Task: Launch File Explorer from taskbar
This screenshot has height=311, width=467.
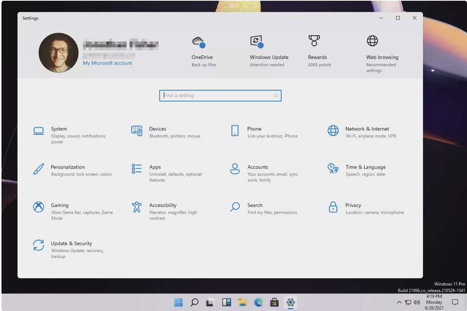Action: pyautogui.click(x=243, y=302)
